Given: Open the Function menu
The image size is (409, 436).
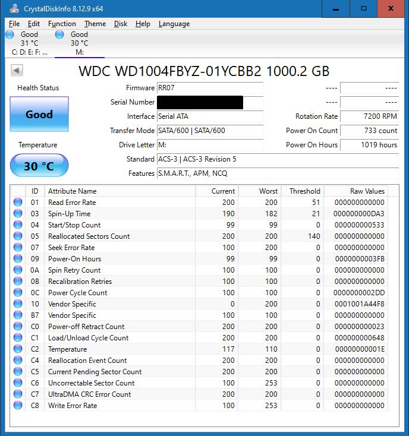Looking at the screenshot, I should point(62,24).
